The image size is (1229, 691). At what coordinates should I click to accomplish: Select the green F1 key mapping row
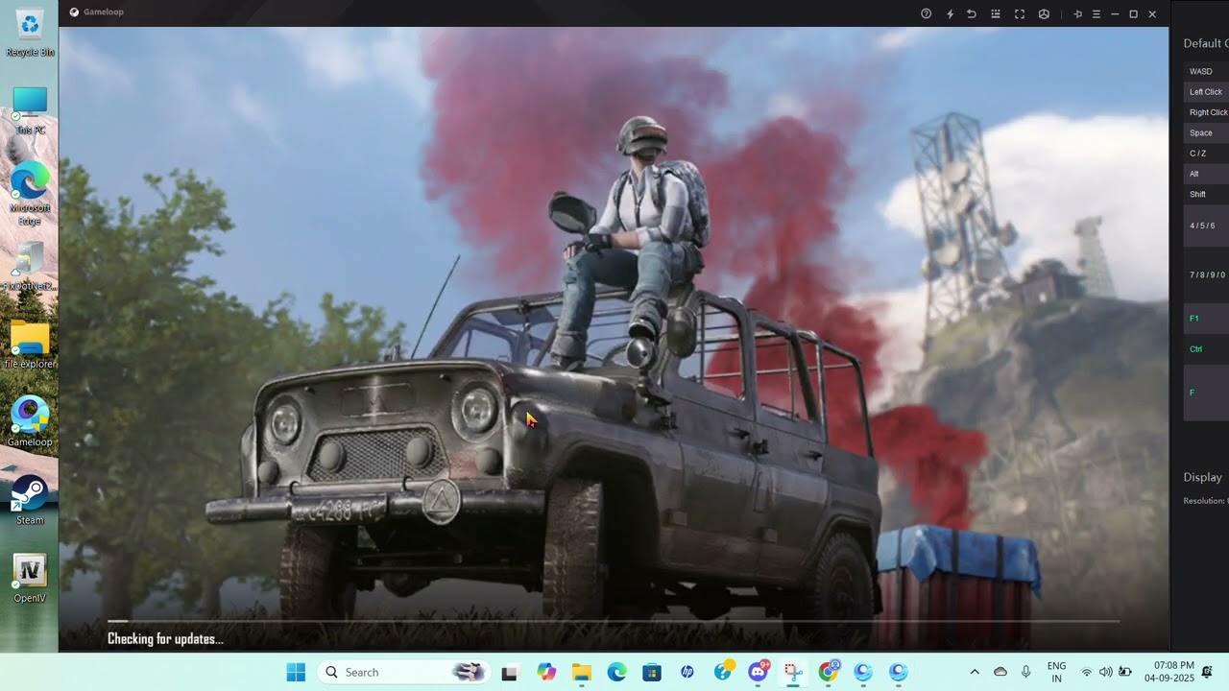[1206, 319]
